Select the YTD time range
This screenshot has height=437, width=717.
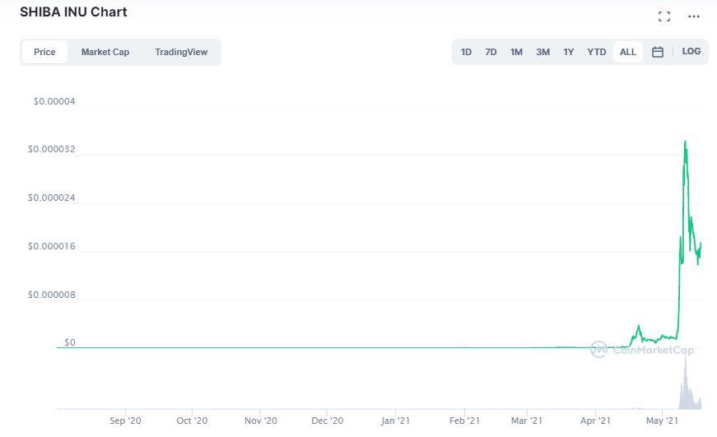point(597,52)
